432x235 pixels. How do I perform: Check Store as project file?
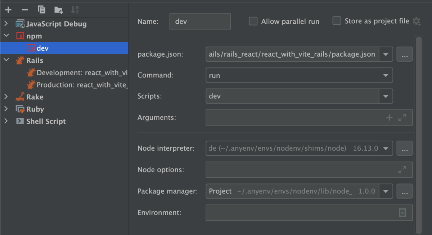(x=337, y=21)
